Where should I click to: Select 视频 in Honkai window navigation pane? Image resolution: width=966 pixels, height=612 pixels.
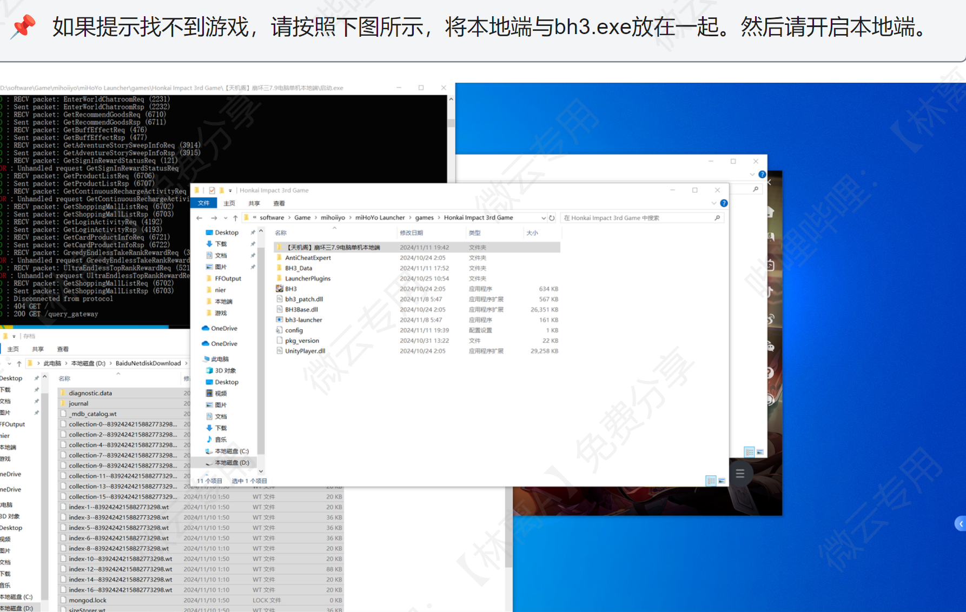221,394
